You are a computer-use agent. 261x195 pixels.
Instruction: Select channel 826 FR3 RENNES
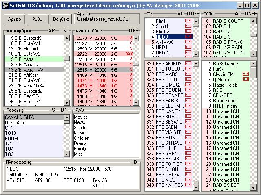[x=169, y=95]
